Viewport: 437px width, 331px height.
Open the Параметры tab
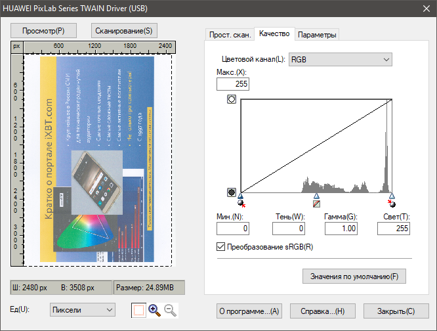pos(317,35)
